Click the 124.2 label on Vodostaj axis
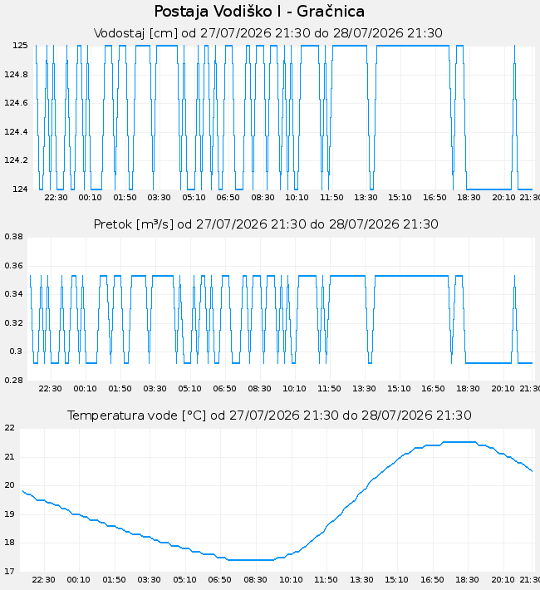This screenshot has width=540, height=590. 16,160
